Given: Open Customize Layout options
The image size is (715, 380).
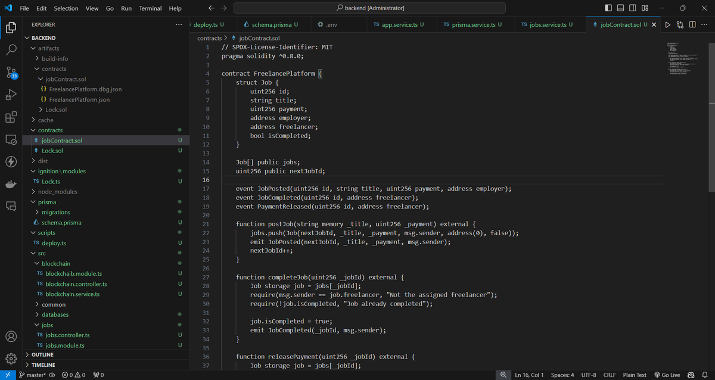Looking at the screenshot, I should tap(645, 8).
